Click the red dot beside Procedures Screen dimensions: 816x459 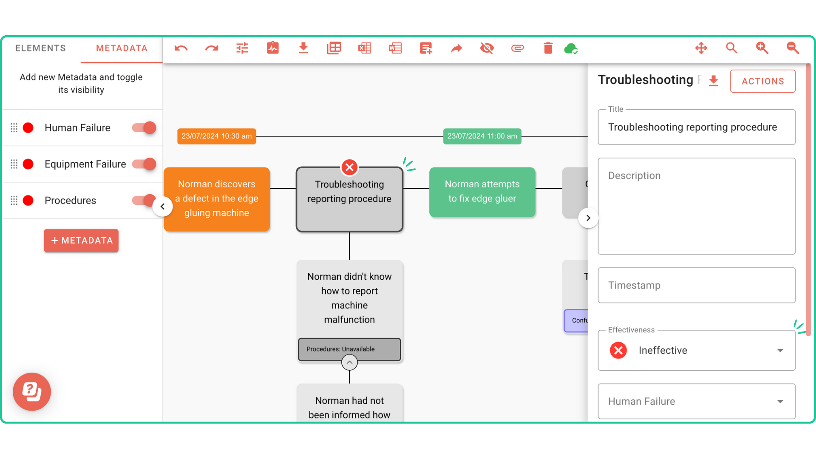pyautogui.click(x=28, y=201)
